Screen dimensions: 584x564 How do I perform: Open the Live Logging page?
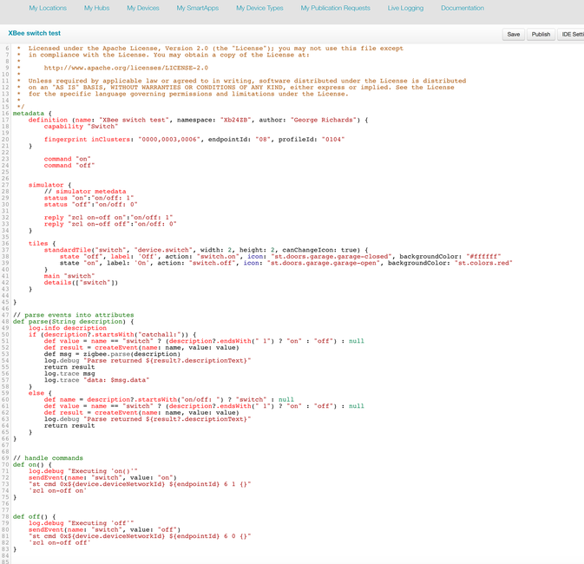405,8
